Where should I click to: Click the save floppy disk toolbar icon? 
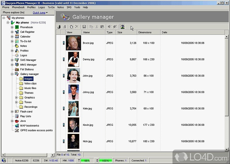[x=84, y=27]
